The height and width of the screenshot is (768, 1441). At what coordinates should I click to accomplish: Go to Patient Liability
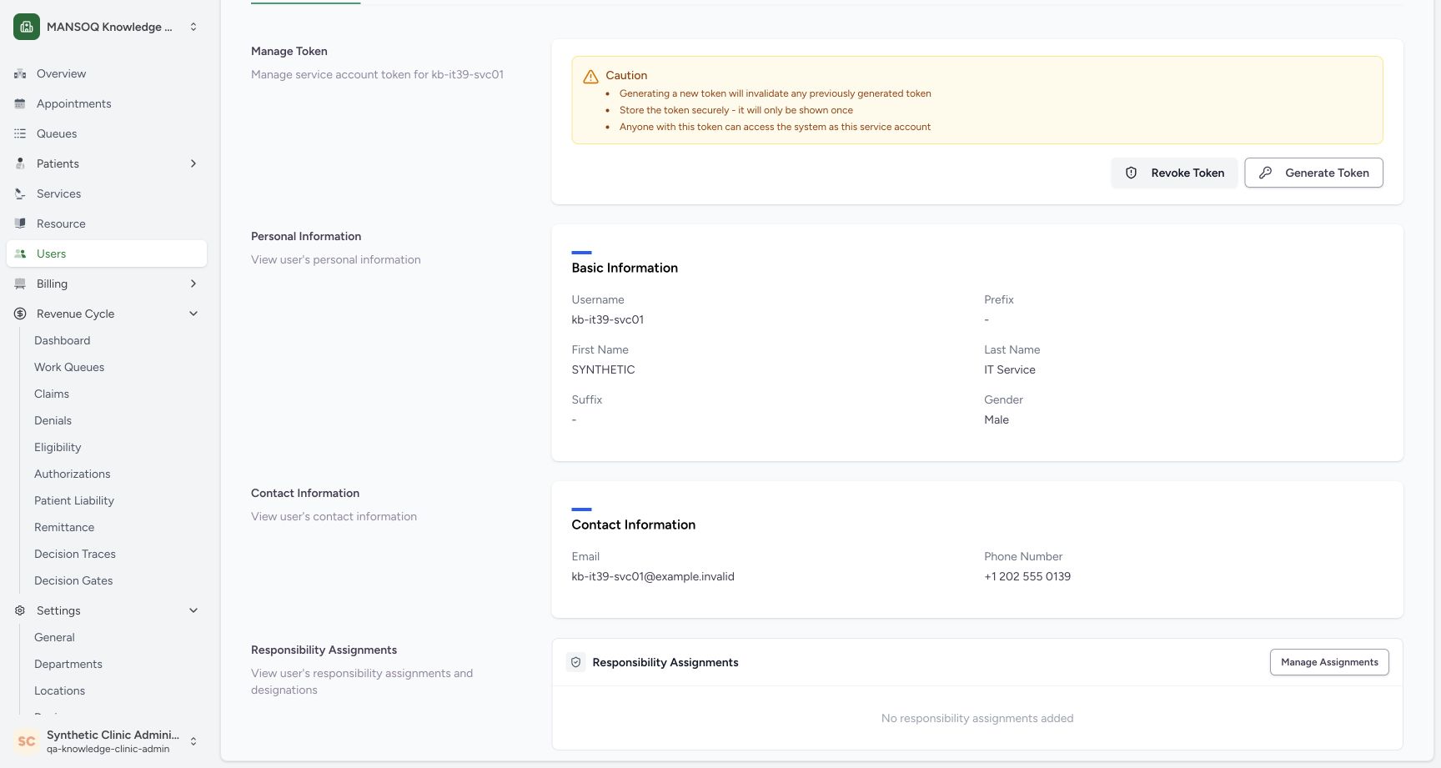(74, 500)
